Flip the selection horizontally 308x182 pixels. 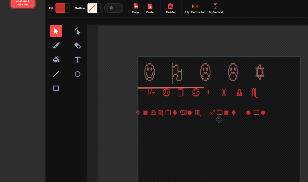[x=195, y=9]
